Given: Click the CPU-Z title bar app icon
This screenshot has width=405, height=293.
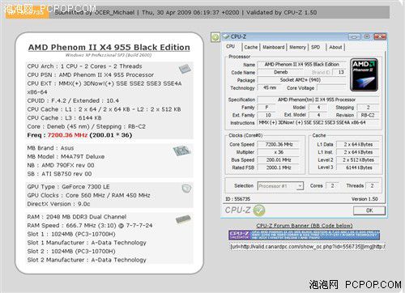Looking at the screenshot, I should coord(225,36).
